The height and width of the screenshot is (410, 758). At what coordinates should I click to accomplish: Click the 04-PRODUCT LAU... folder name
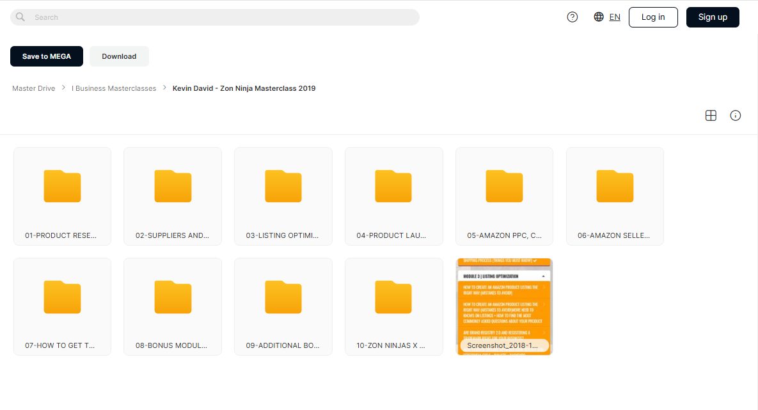(x=391, y=235)
